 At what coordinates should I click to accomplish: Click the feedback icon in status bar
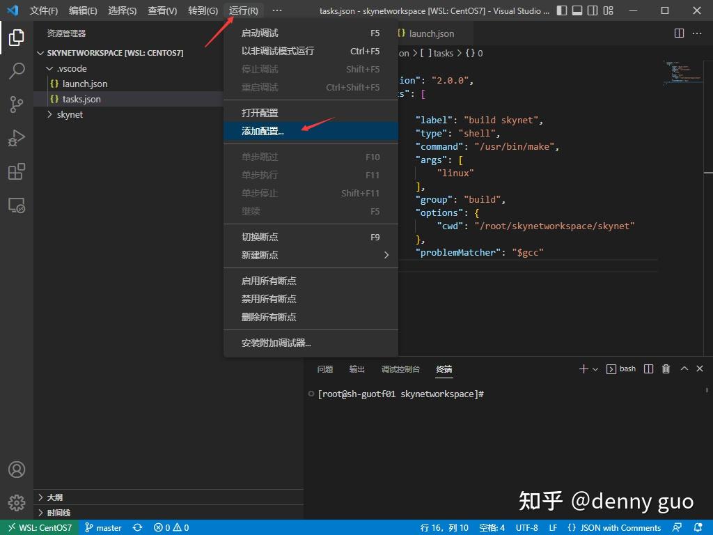coord(677,528)
